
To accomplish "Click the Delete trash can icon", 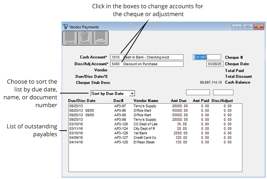I will tap(85, 38).
